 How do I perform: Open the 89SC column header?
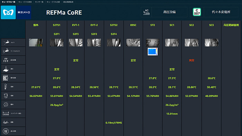133,25
